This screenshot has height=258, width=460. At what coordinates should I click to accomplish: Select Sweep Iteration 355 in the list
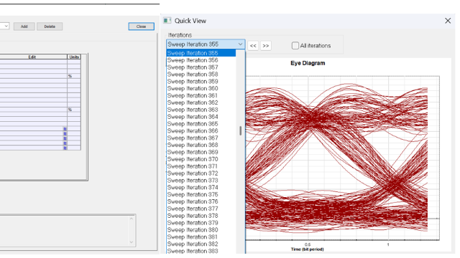201,53
